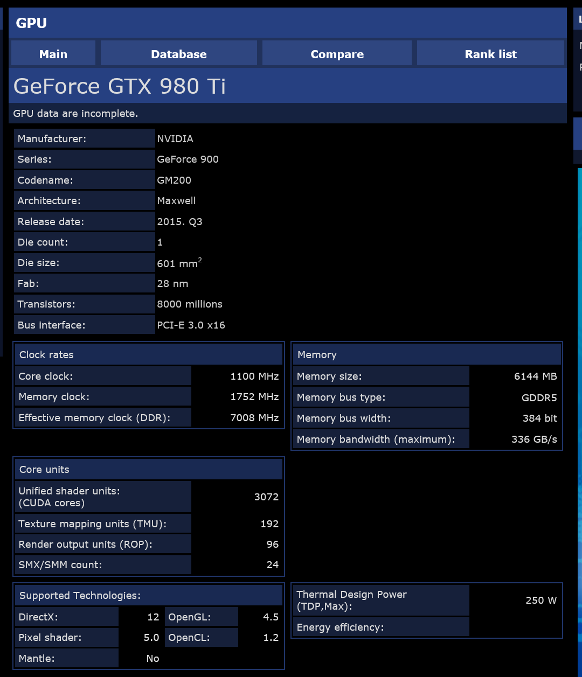Click the Clock rates section header

149,355
